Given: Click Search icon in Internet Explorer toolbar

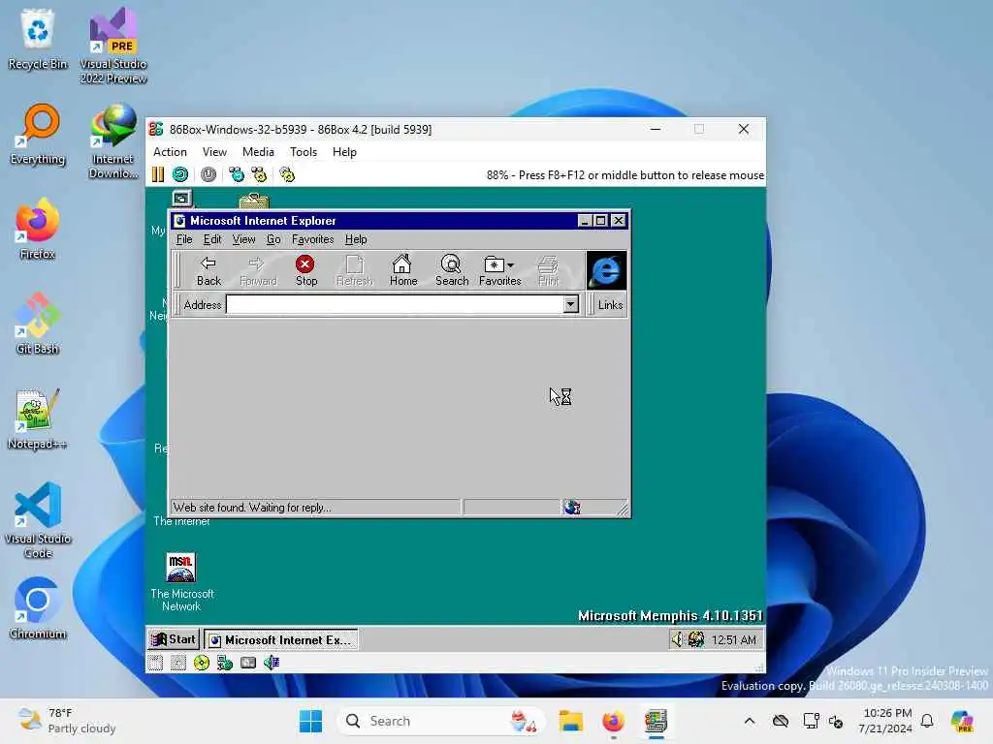Looking at the screenshot, I should [x=452, y=271].
